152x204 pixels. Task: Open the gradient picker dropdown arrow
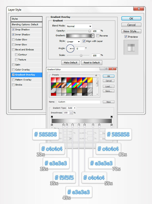(93, 36)
